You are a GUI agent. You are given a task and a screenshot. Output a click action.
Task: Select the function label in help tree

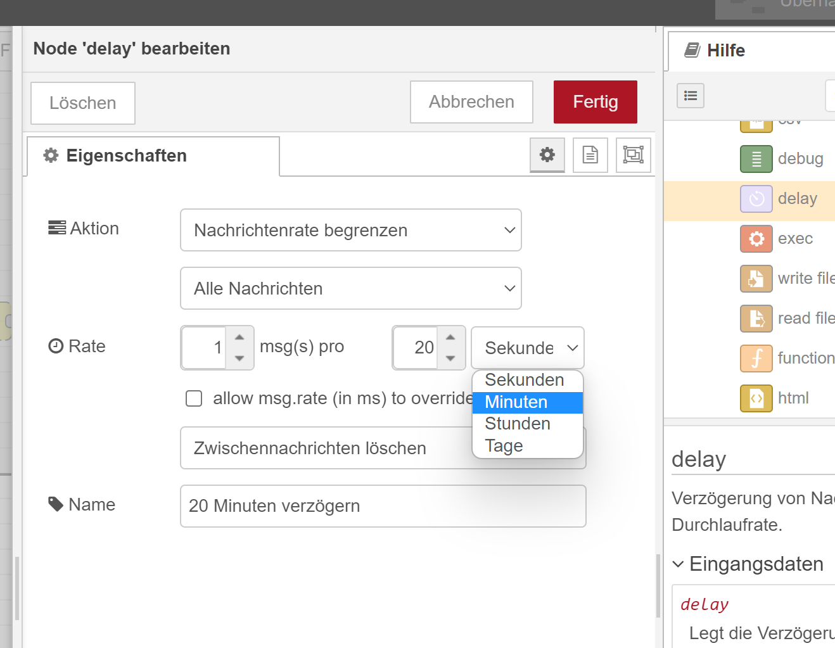click(806, 359)
